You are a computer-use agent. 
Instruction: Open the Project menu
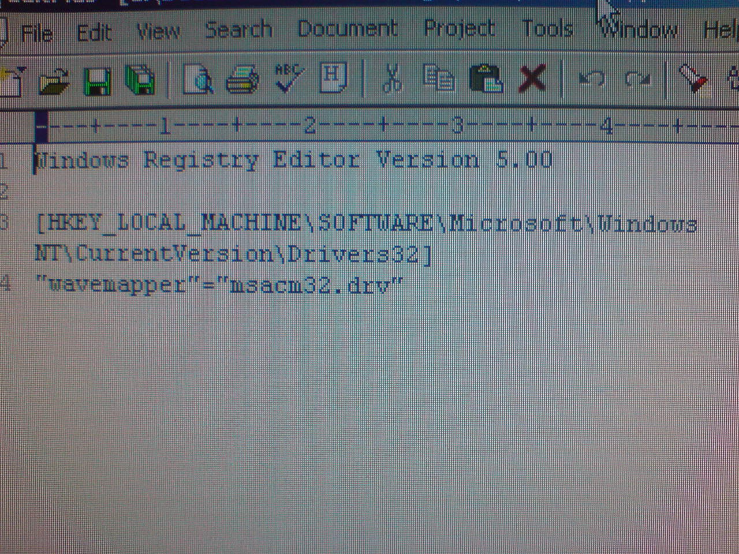pyautogui.click(x=460, y=28)
